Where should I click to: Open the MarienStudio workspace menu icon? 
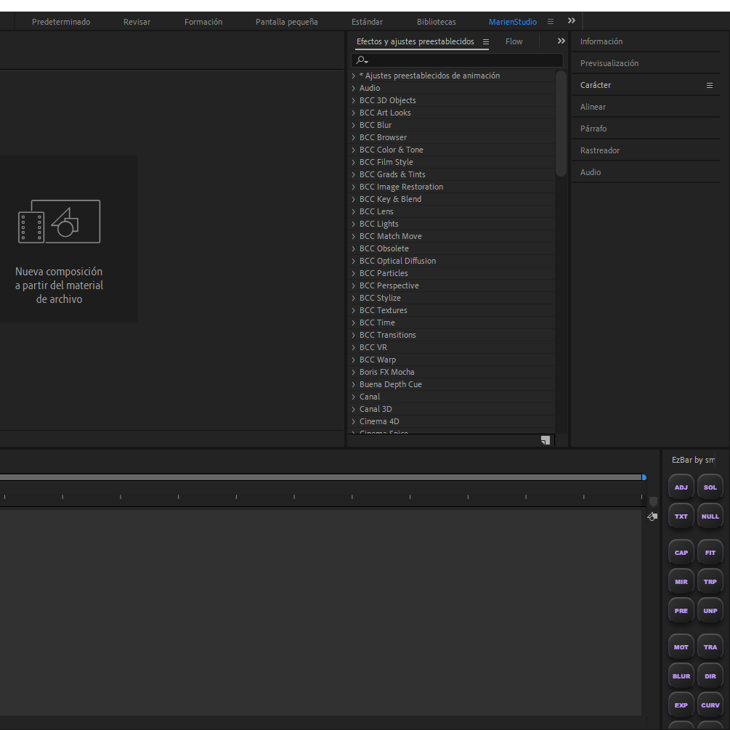(551, 22)
